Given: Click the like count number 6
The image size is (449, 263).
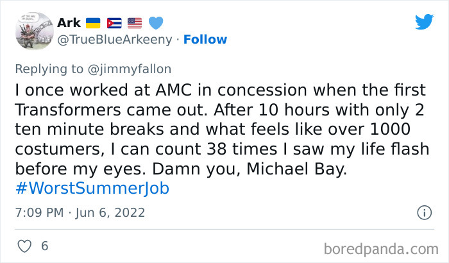Looking at the screenshot, I should click(x=44, y=246).
